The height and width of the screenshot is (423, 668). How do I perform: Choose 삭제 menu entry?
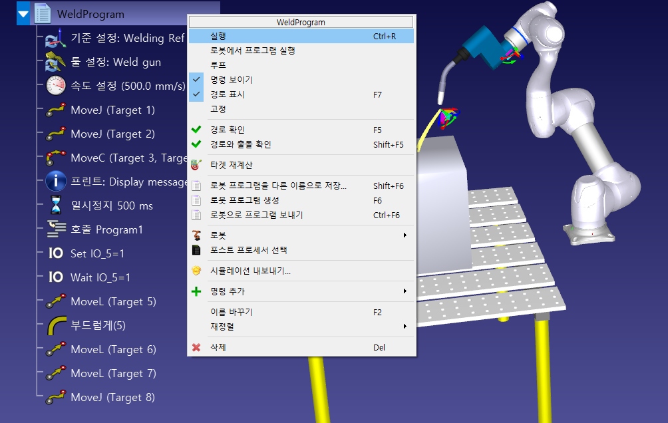click(301, 348)
